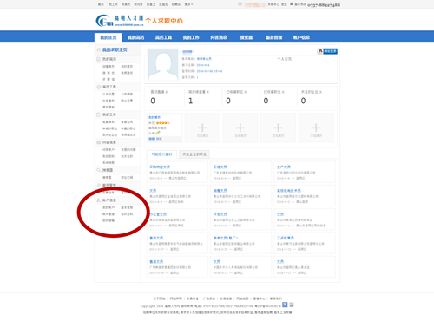Click the magnifier icon beside sidebar 搜索器
The height and width of the screenshot is (321, 434).
pos(99,170)
